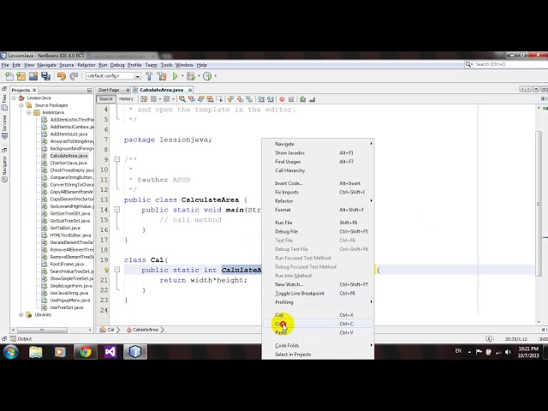Open the Output panel button
This screenshot has height=411, width=548.
(x=21, y=339)
